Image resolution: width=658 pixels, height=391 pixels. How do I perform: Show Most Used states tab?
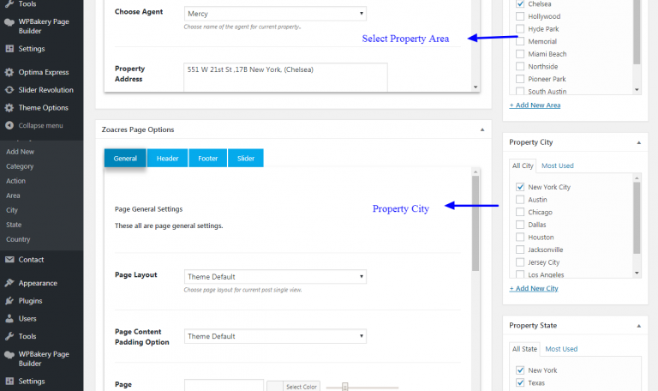pos(561,349)
